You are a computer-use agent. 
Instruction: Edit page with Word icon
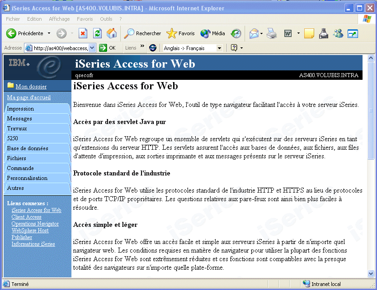288,33
